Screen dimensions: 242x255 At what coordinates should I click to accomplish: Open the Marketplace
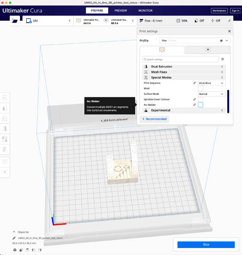(x=219, y=11)
